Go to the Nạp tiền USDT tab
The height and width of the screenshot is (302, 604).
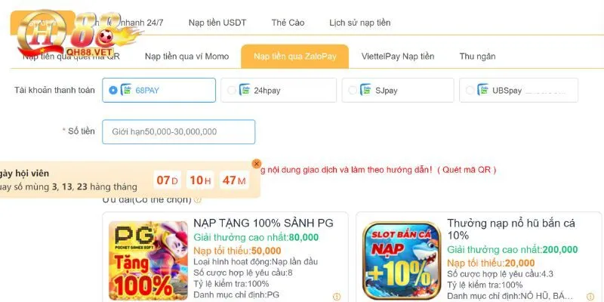[217, 23]
